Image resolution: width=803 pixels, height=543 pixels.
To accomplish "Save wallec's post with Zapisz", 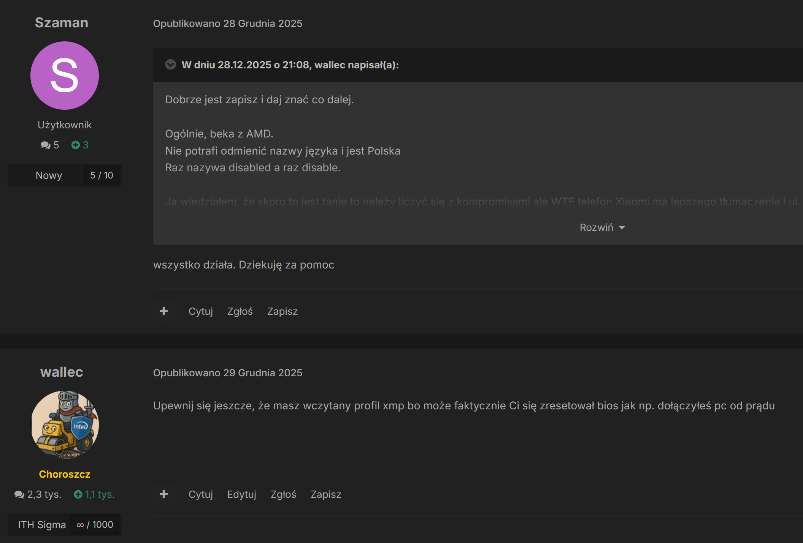I will tap(326, 494).
